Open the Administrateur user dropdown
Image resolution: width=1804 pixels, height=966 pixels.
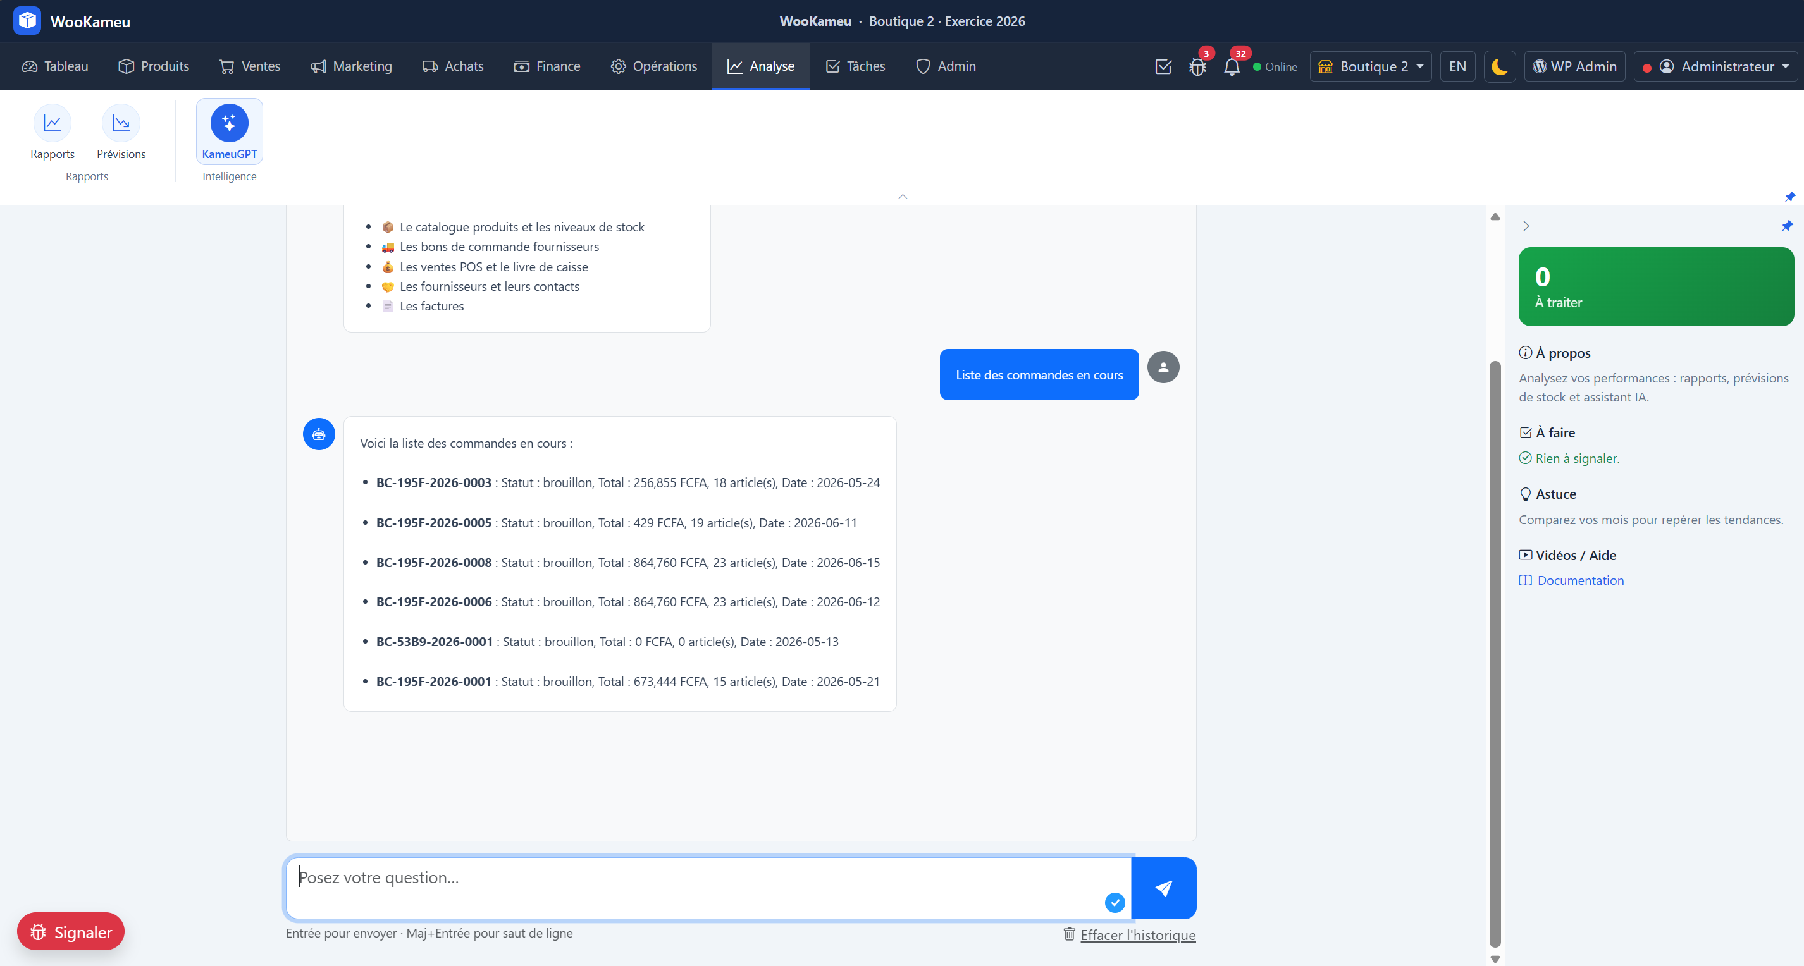(x=1715, y=66)
